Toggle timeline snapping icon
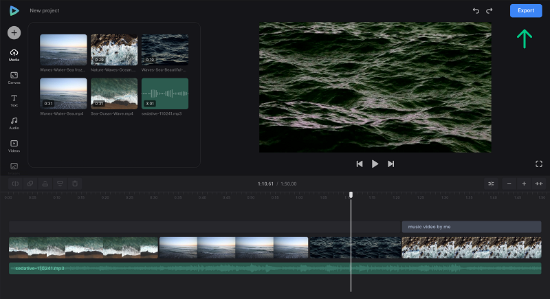The width and height of the screenshot is (550, 299). click(x=491, y=184)
